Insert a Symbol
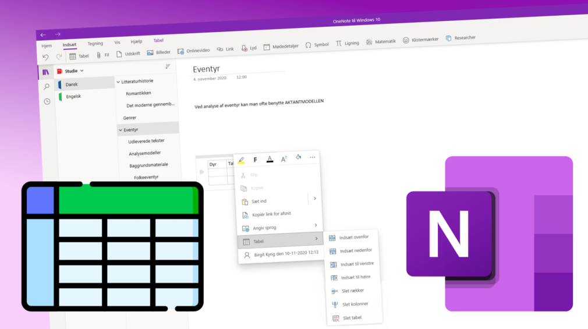 coord(317,45)
